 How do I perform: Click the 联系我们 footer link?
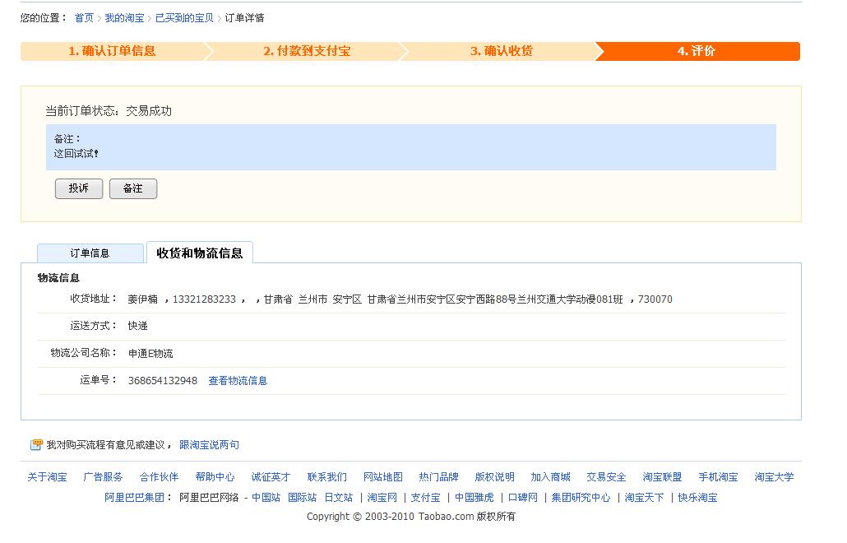(326, 477)
